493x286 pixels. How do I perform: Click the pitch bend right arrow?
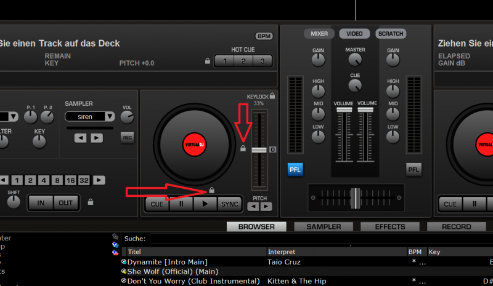pos(266,207)
